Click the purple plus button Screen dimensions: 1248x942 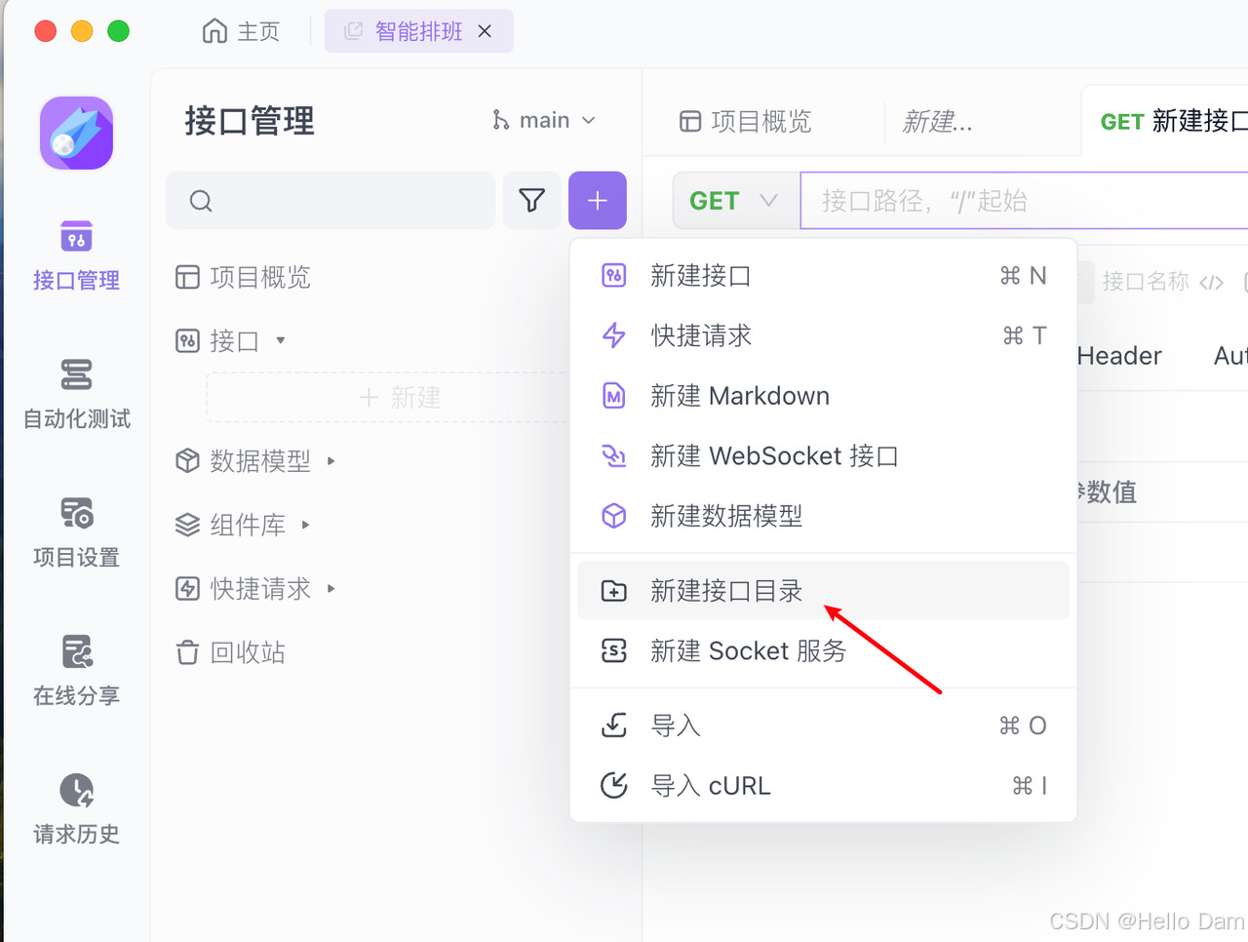click(x=597, y=201)
